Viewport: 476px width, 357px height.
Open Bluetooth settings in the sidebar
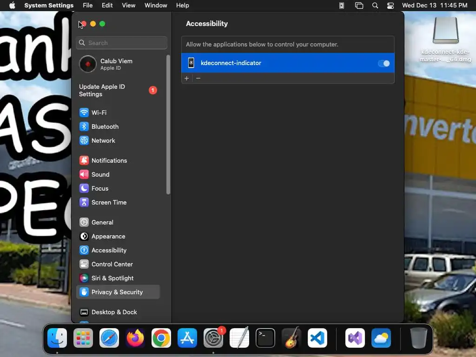pyautogui.click(x=118, y=126)
